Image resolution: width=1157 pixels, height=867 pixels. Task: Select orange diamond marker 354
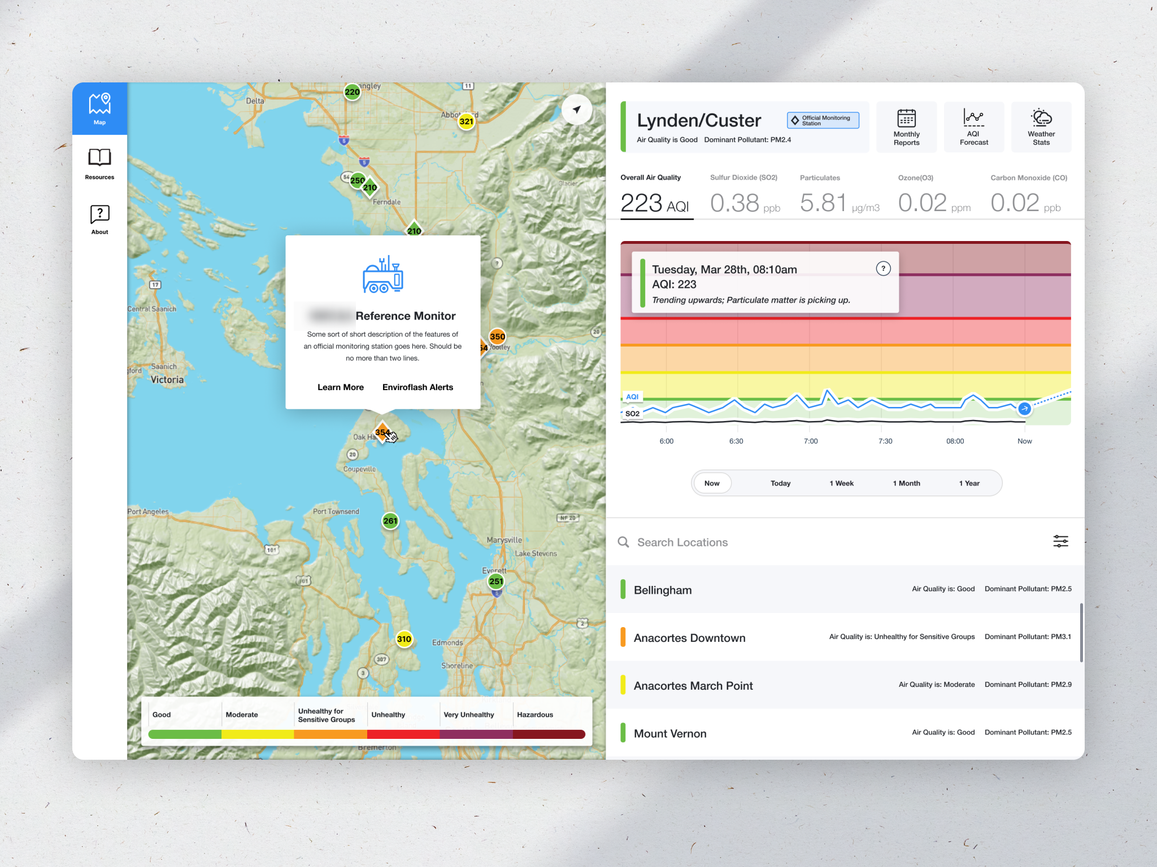click(382, 432)
